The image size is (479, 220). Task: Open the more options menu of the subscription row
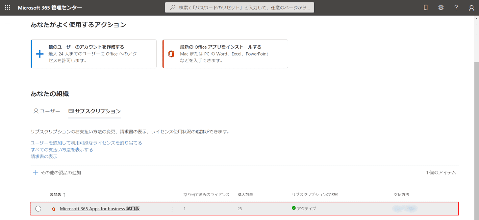[172, 209]
